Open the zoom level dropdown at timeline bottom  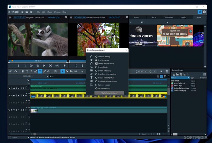(148, 134)
